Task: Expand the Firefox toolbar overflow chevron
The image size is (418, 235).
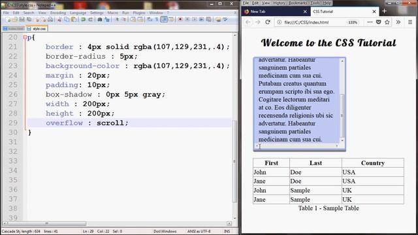Action: (398, 22)
